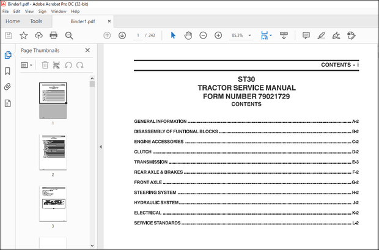The width and height of the screenshot is (379, 250).
Task: Open the Sign menu
Action: pos(42,12)
